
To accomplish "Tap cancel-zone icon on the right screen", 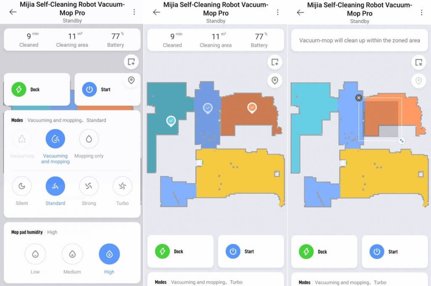I will click(x=419, y=62).
